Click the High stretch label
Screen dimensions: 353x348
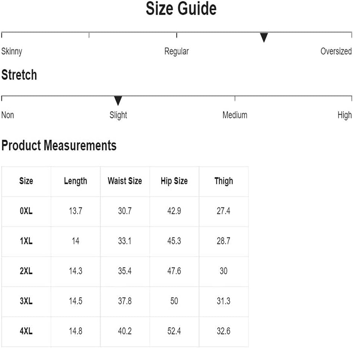click(x=344, y=116)
